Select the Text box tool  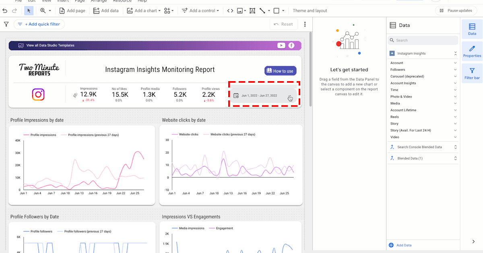252,11
